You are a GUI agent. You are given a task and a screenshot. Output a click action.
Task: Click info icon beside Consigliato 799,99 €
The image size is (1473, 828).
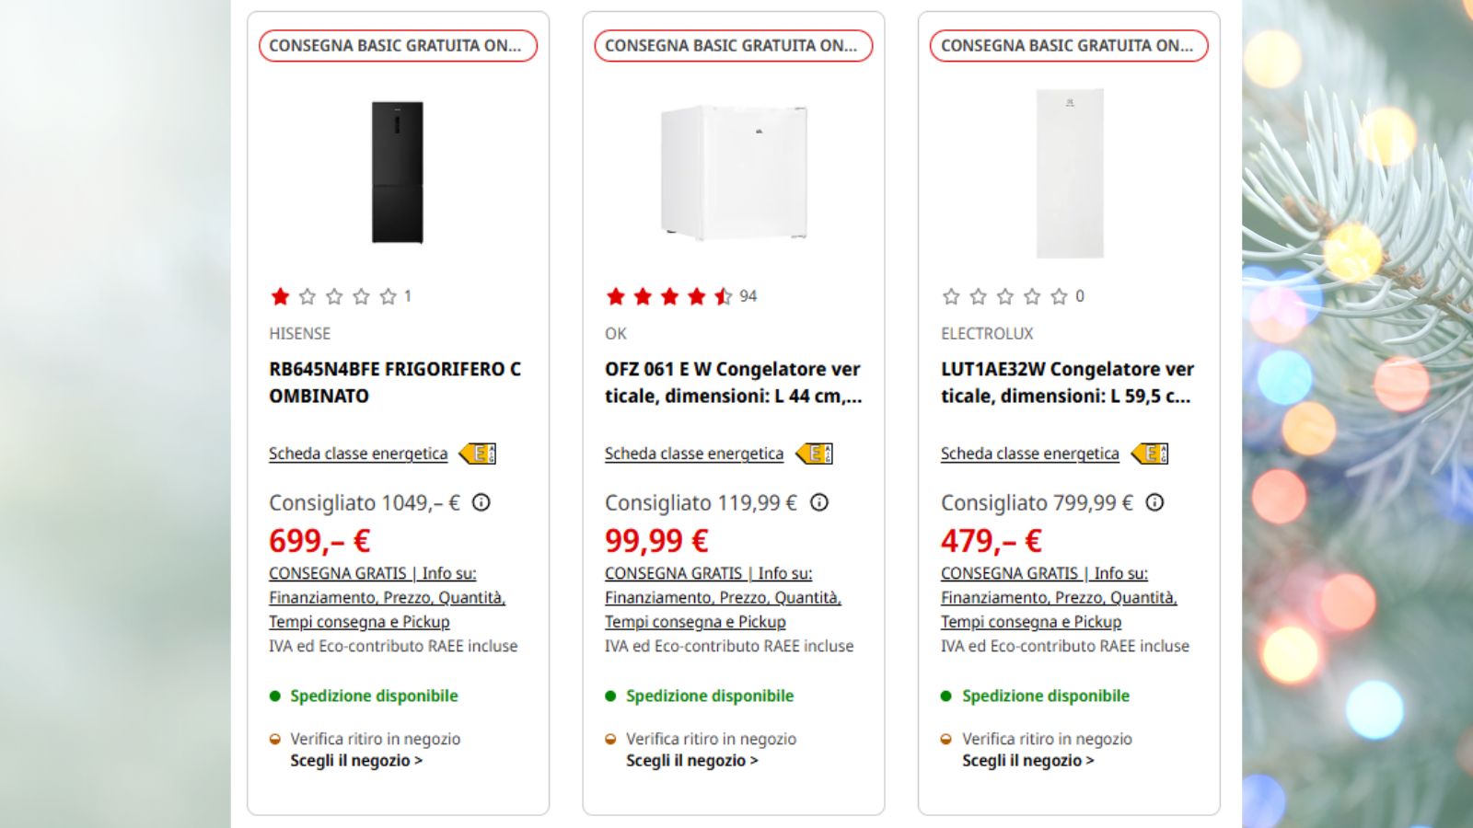click(1154, 502)
